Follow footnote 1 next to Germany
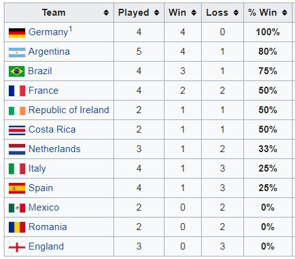 click(x=71, y=29)
